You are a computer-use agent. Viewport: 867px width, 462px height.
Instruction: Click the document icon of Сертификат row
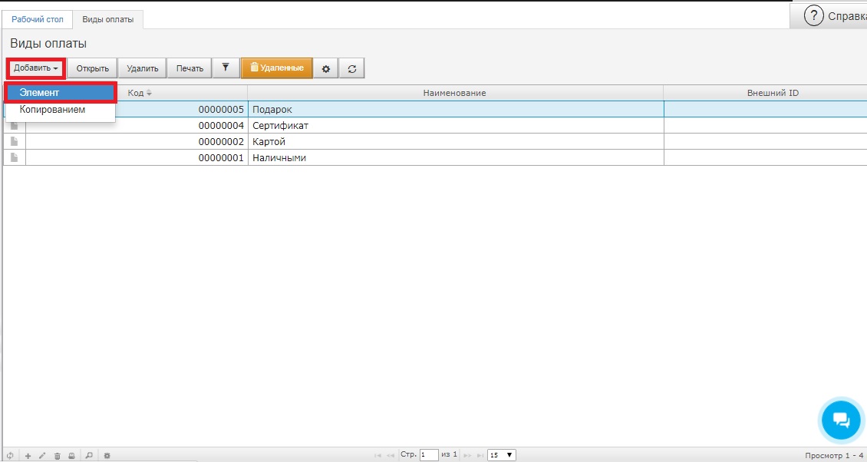coord(14,126)
